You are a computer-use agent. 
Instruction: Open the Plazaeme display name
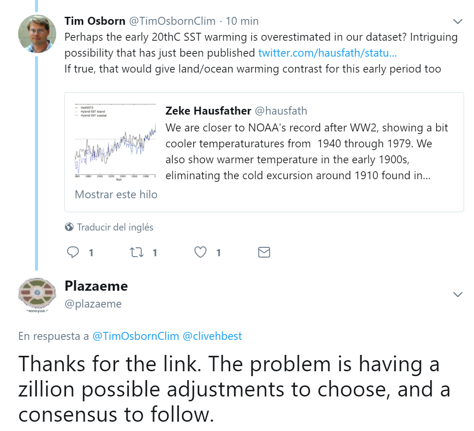(96, 286)
